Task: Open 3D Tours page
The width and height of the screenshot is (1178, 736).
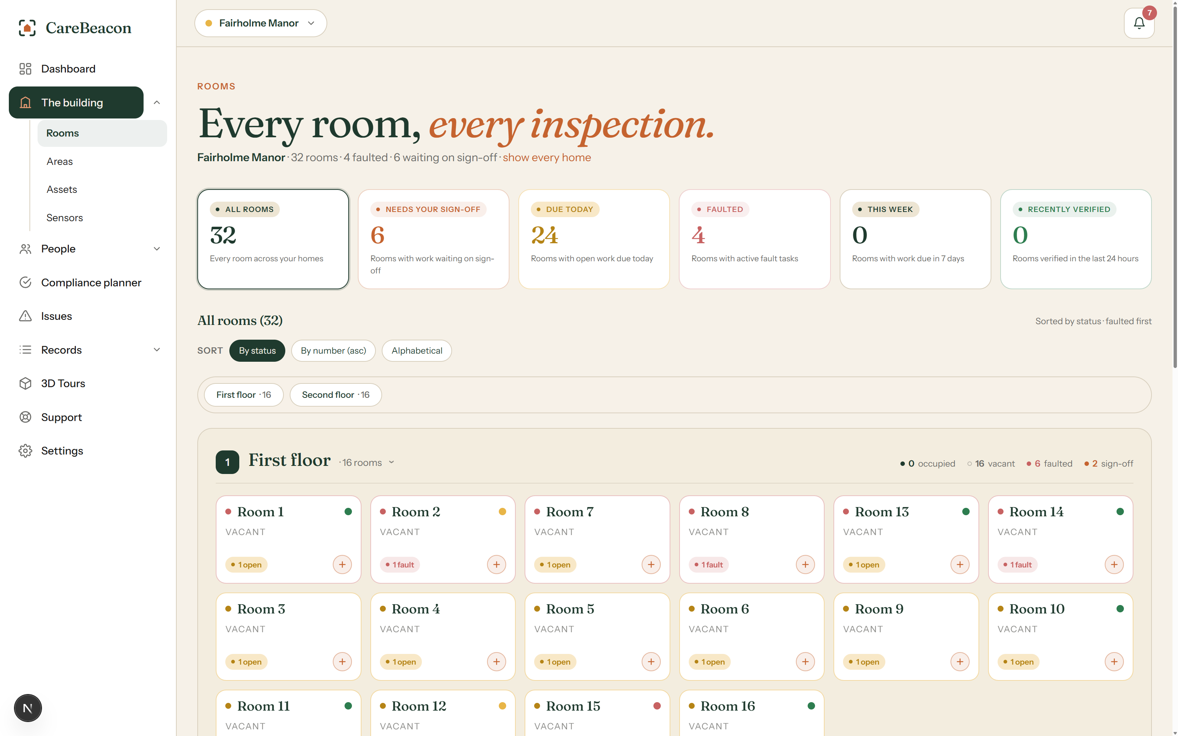Action: pyautogui.click(x=88, y=383)
